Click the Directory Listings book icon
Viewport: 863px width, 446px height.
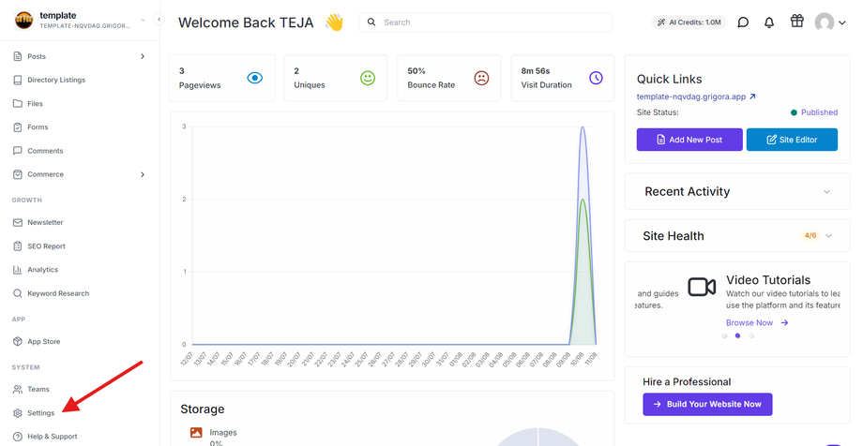(x=18, y=80)
